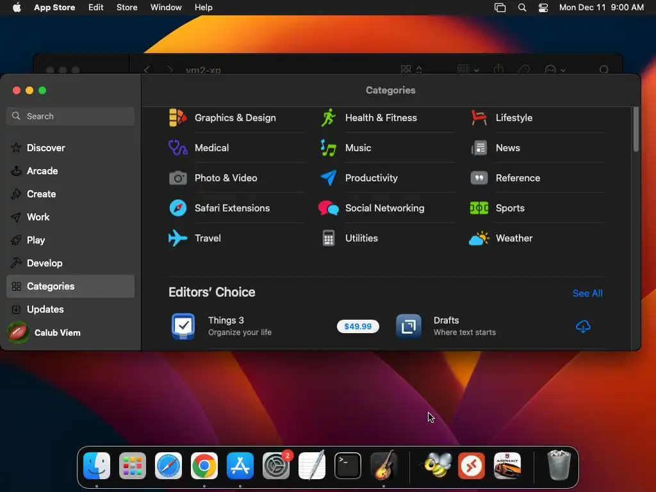Viewport: 656px width, 492px height.
Task: Launch Google Chrome from the Dock
Action: [x=204, y=466]
